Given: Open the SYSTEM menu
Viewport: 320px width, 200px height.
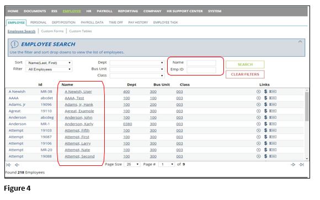Looking at the screenshot, I should [x=215, y=11].
